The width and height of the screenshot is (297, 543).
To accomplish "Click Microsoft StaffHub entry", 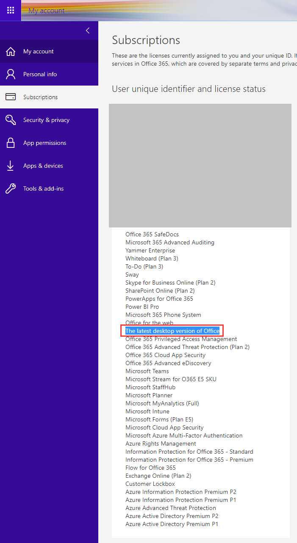I will click(150, 387).
